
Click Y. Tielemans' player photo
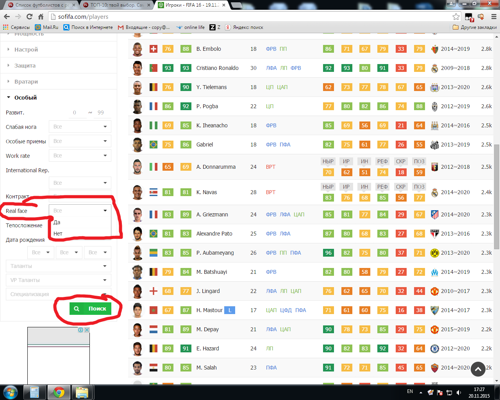pyautogui.click(x=137, y=87)
